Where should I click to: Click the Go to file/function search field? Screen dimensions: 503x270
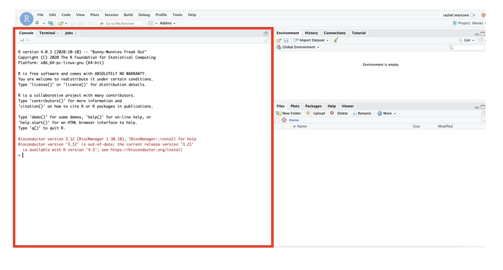pos(120,23)
